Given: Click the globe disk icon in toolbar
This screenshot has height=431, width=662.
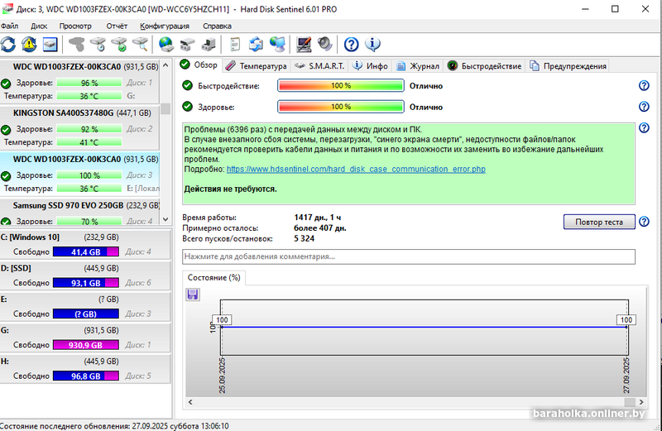Looking at the screenshot, I should tap(165, 44).
